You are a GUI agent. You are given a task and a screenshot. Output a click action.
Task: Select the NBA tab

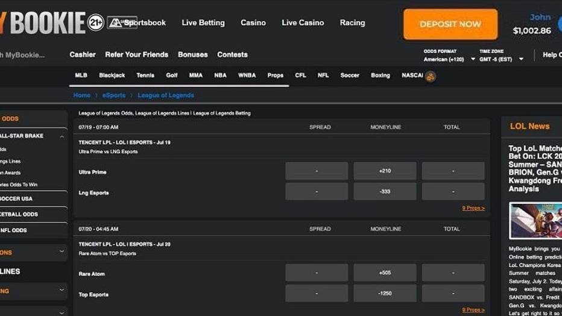pos(220,75)
